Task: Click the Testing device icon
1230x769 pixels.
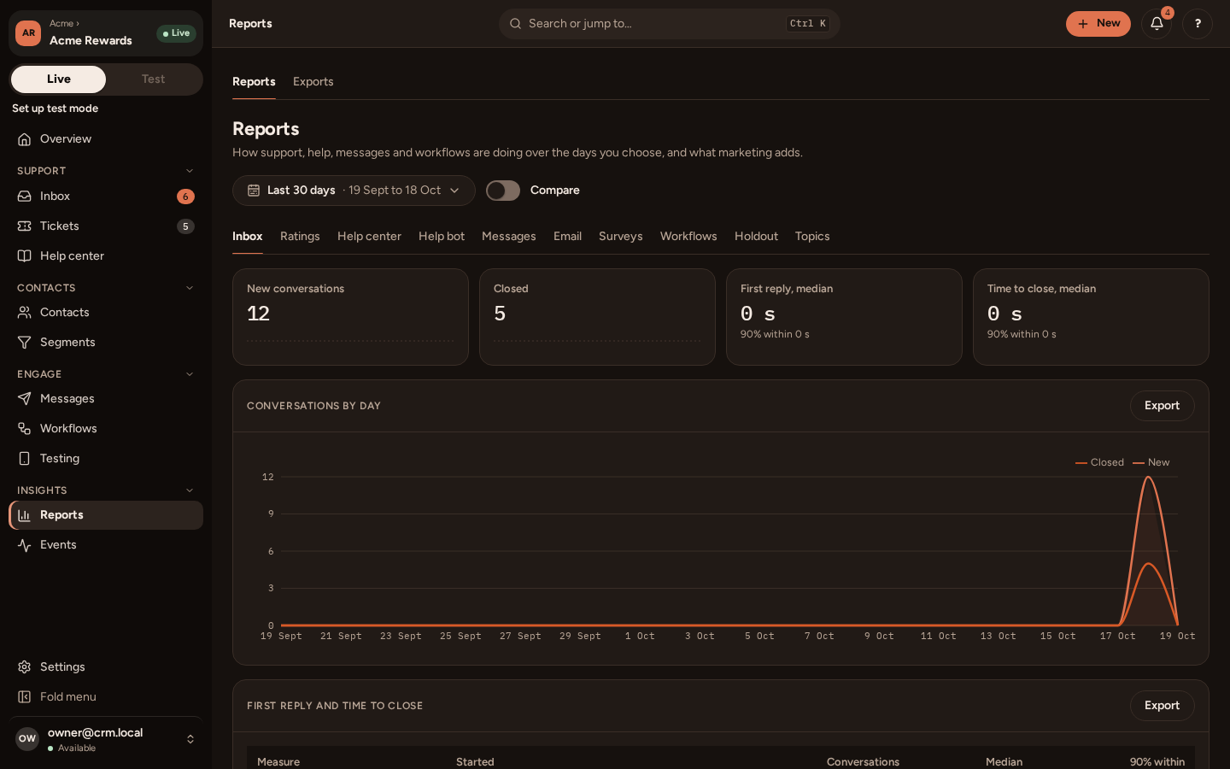Action: (25, 459)
